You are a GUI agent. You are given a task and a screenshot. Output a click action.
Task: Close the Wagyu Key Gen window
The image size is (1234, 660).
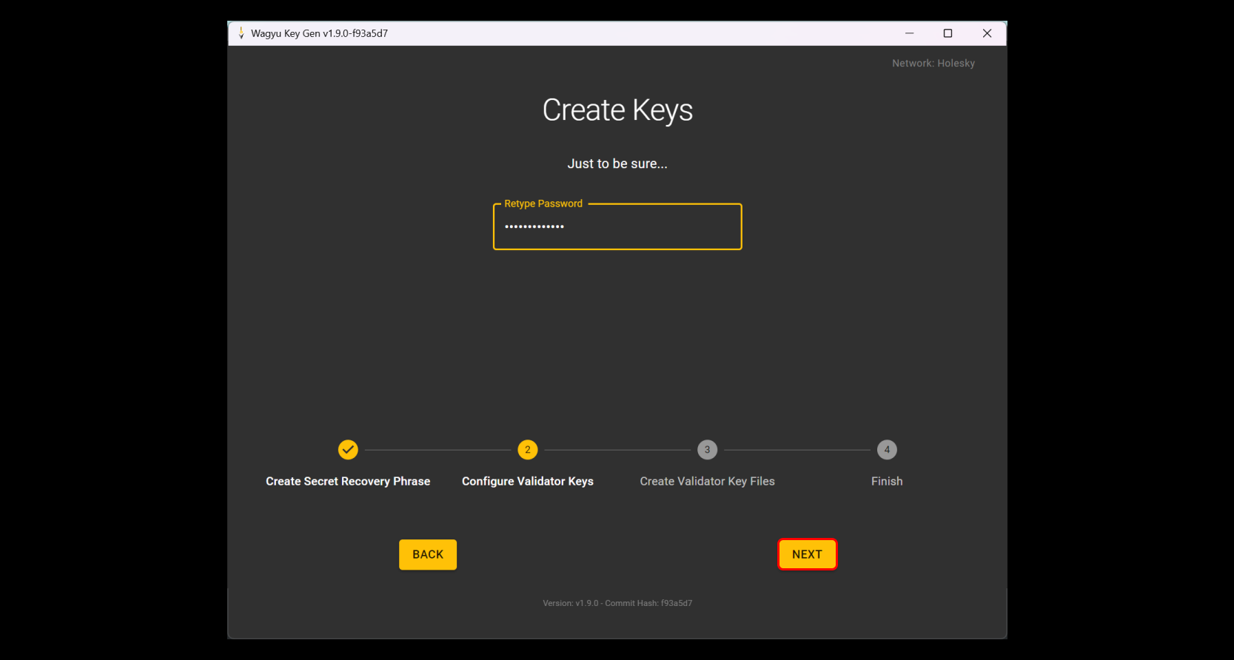(x=987, y=33)
